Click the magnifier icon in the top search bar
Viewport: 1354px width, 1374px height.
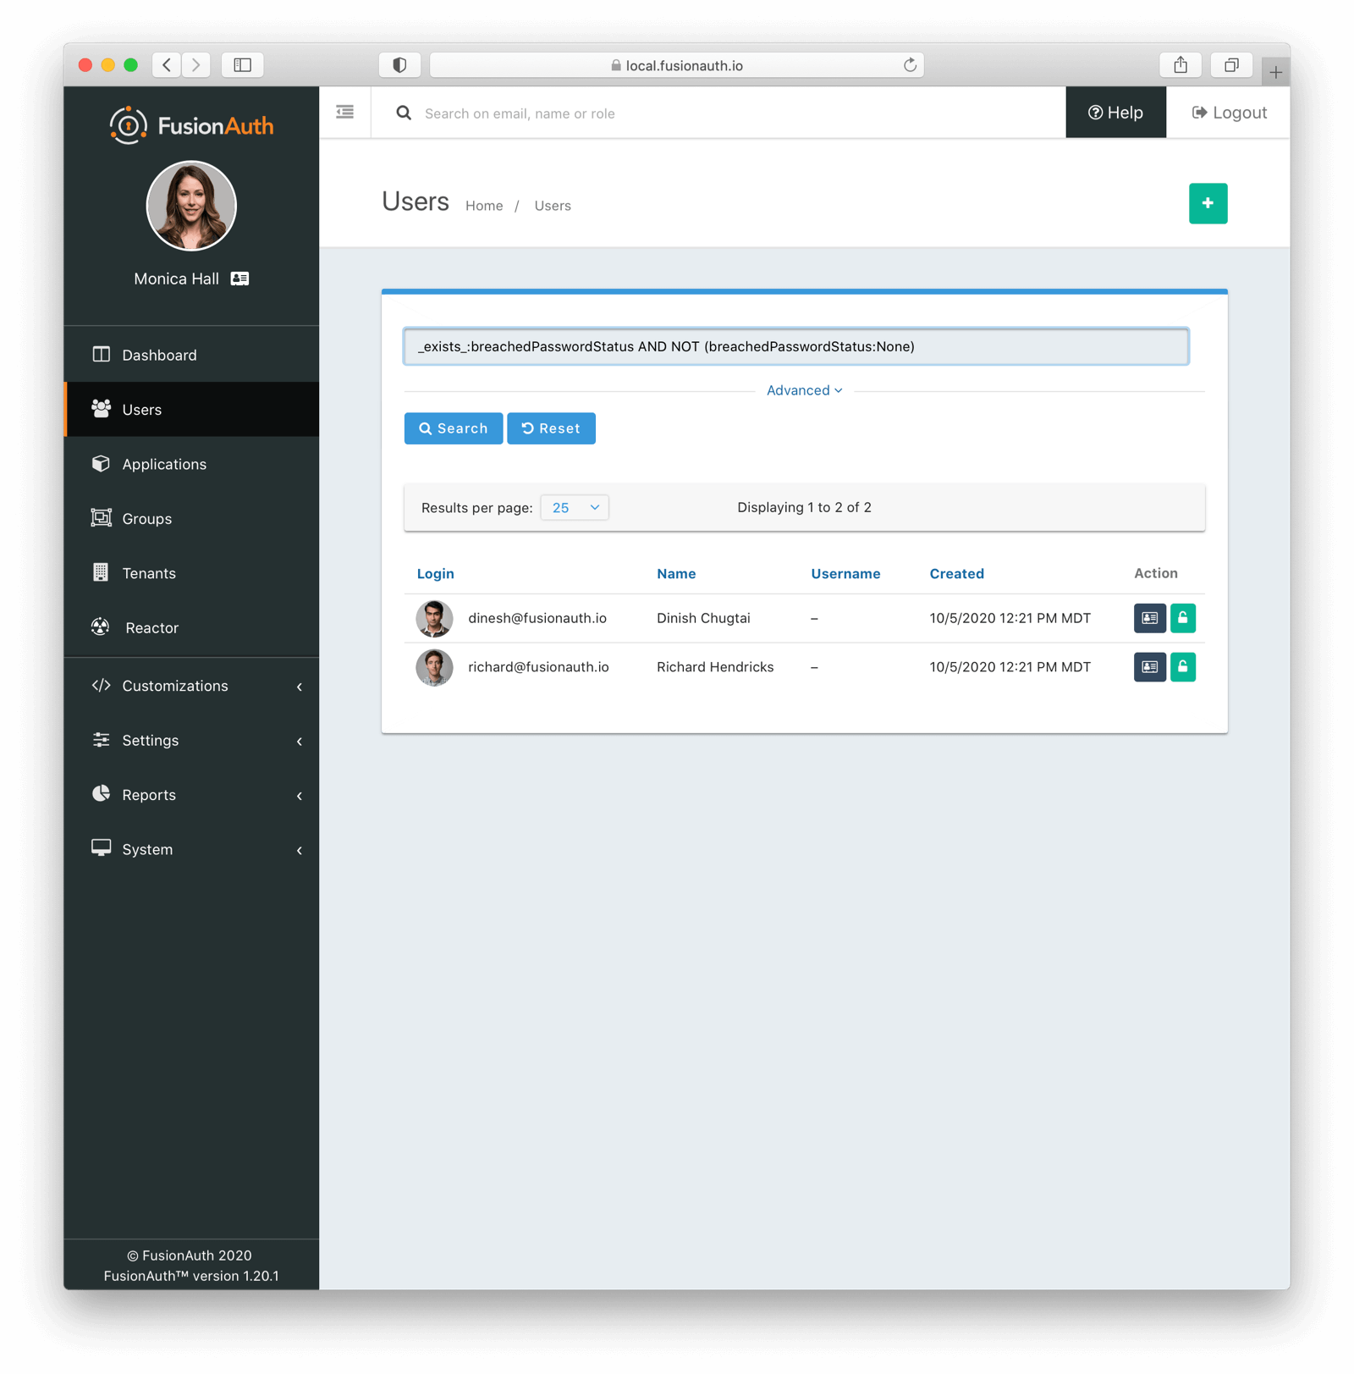404,113
